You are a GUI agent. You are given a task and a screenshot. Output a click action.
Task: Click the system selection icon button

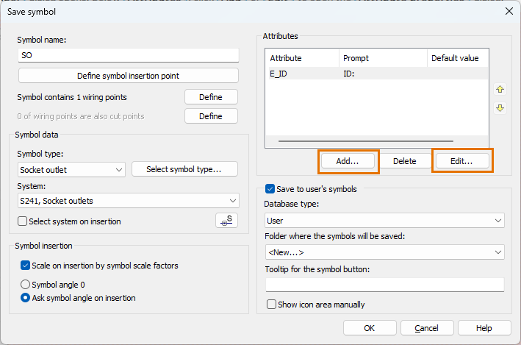click(x=226, y=220)
